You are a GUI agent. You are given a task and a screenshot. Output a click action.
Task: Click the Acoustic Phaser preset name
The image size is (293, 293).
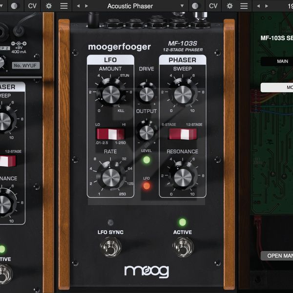130,6
